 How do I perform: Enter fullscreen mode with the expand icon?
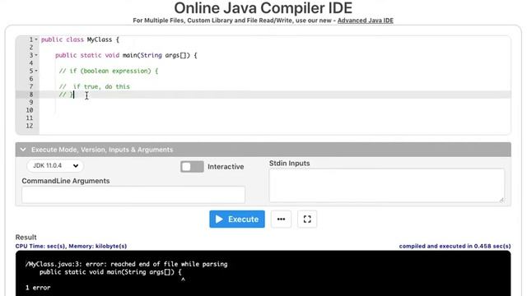click(307, 220)
